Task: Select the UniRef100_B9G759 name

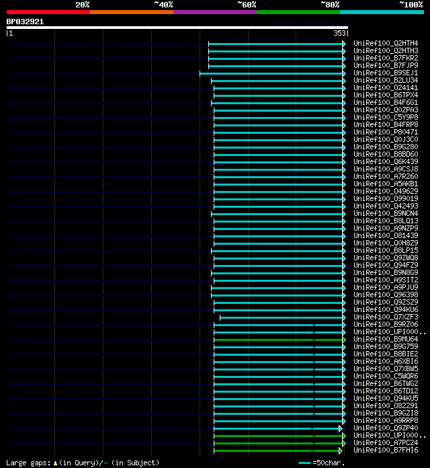Action: coord(386,347)
